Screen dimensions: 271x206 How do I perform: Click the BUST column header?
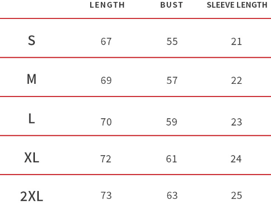click(x=172, y=5)
